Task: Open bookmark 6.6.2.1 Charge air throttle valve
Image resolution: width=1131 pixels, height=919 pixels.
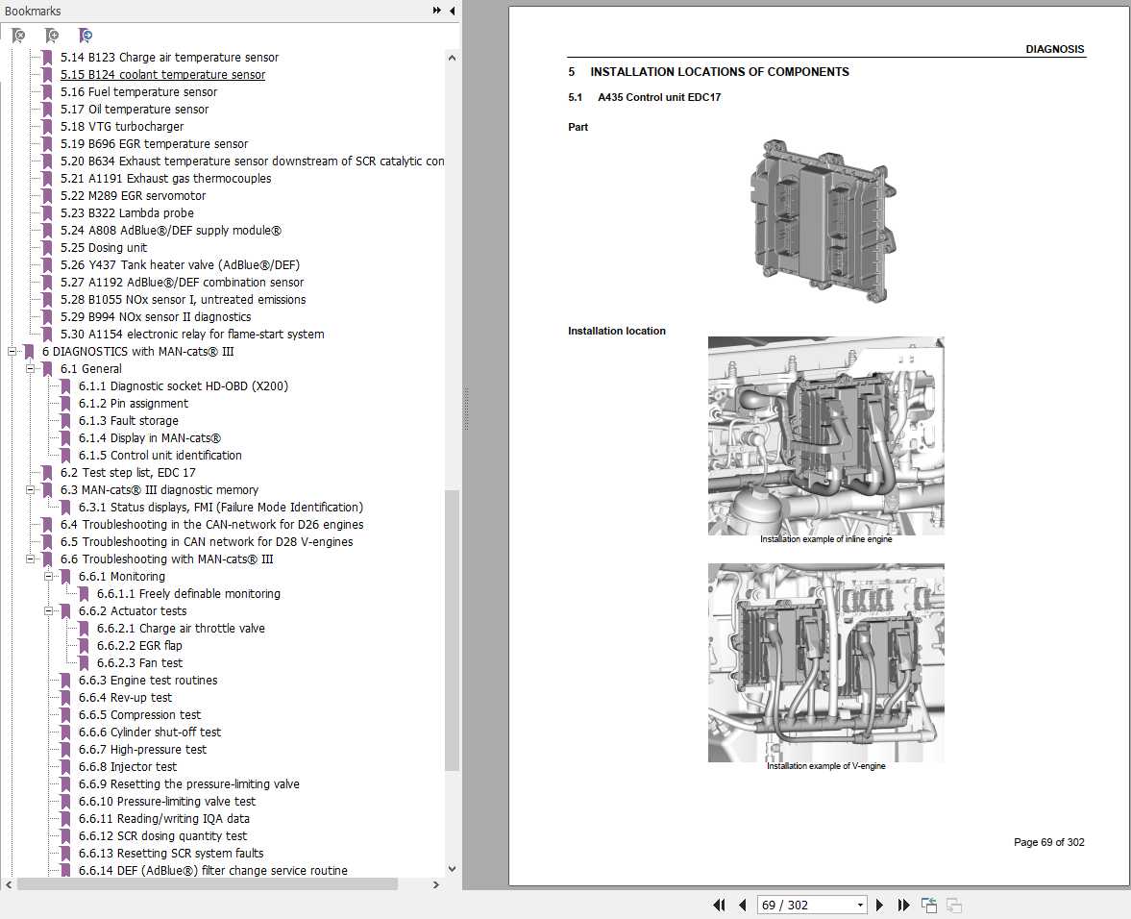Action: [181, 629]
